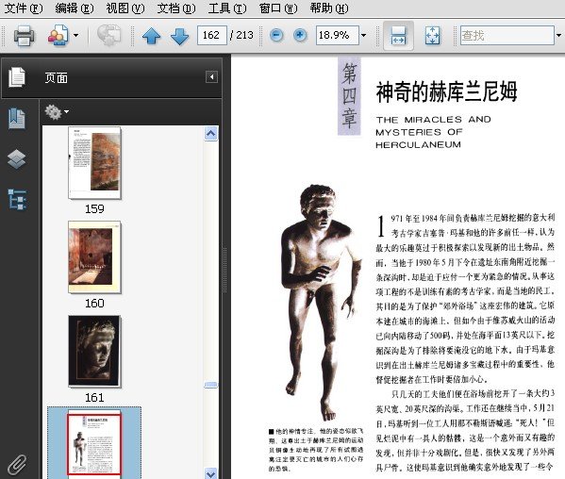The image size is (565, 479).
Task: Toggle fit-width scrolling mode icon
Action: (398, 35)
